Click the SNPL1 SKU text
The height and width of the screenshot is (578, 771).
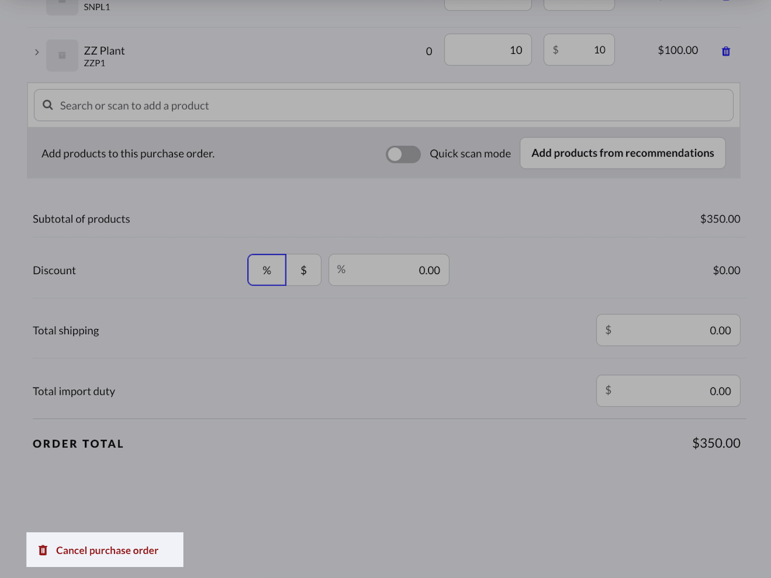point(97,7)
